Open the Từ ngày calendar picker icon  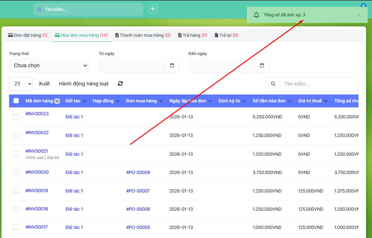click(172, 65)
